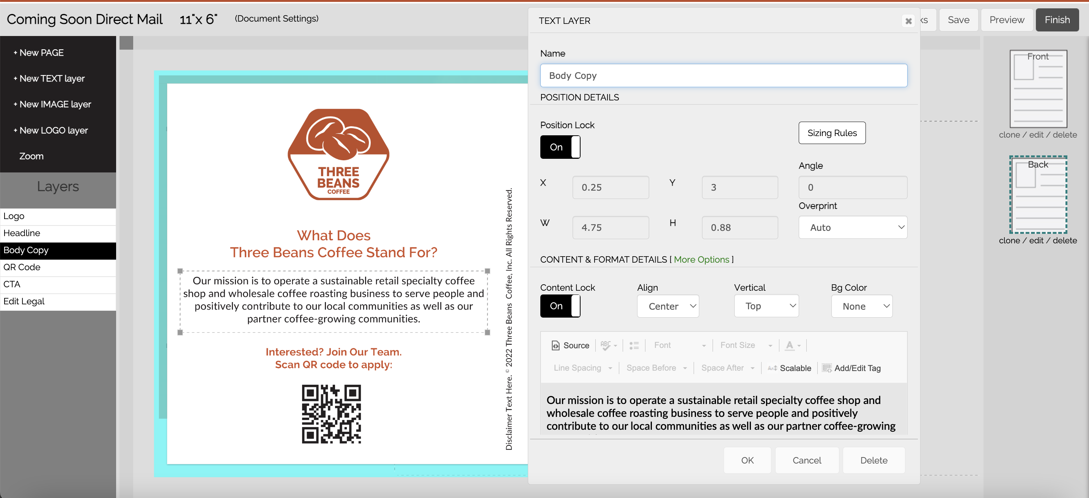Click the X position field
The height and width of the screenshot is (498, 1089).
(x=611, y=187)
